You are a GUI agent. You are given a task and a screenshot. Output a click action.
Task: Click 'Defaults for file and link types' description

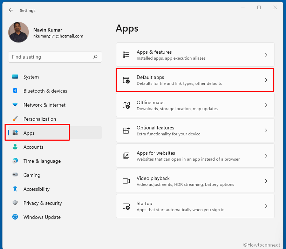179,83
